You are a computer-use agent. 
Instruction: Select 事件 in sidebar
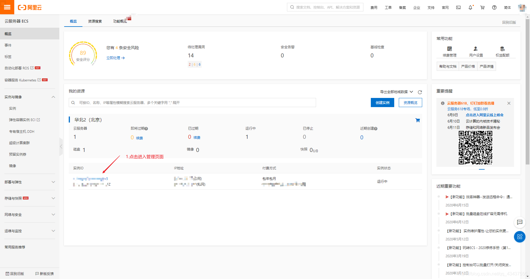coord(8,45)
